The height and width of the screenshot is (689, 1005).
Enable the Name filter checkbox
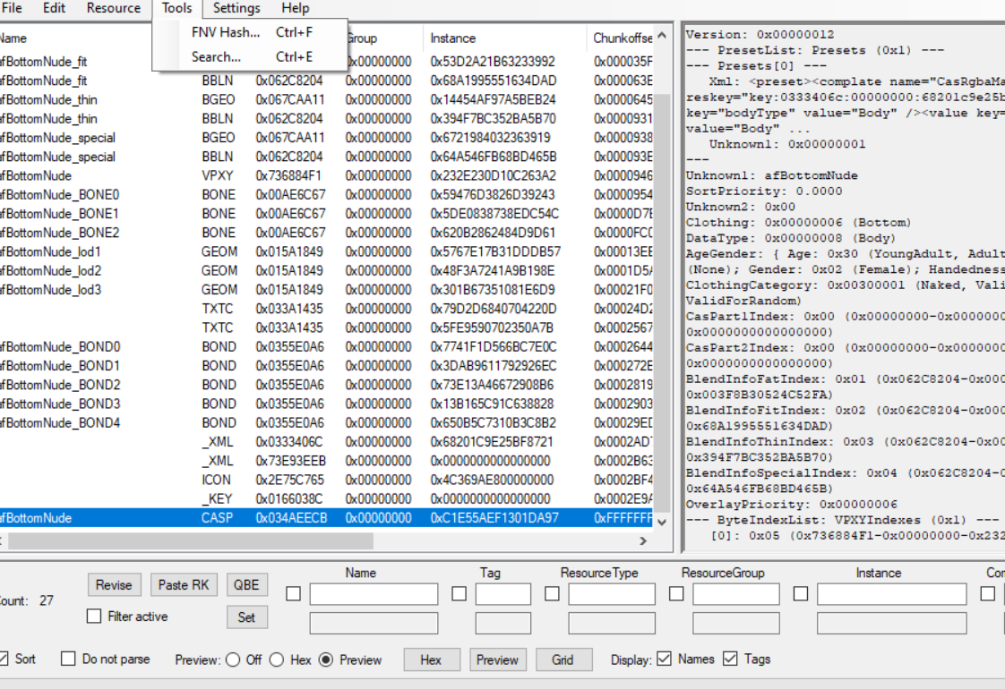pyautogui.click(x=294, y=594)
